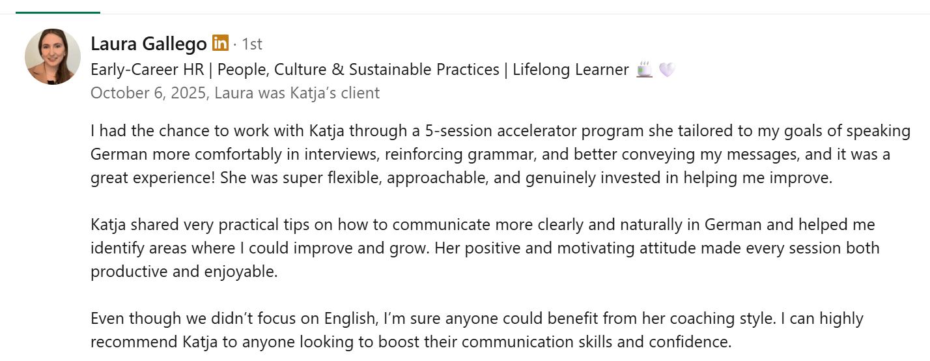Click the teacup emoji in the headline
Screen dimensions: 930x361
[644, 69]
